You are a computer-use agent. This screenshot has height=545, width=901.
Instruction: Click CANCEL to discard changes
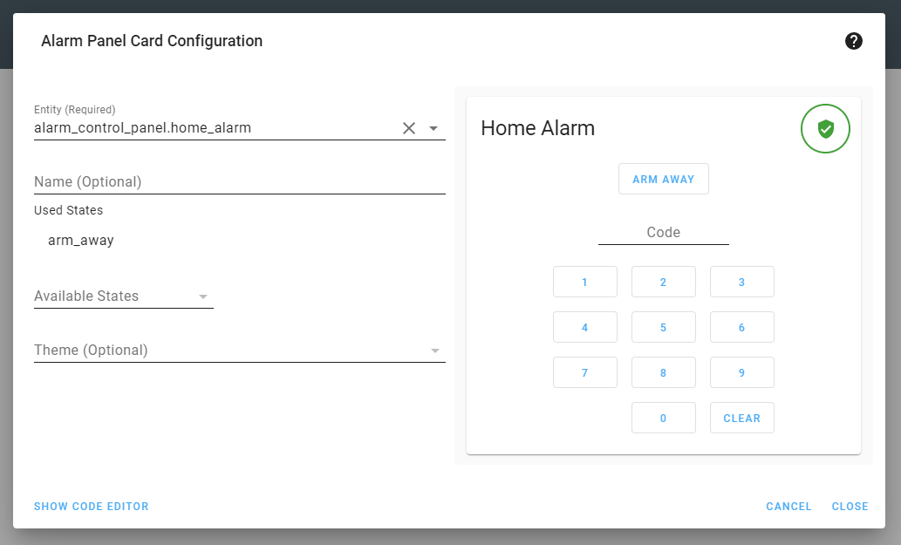[788, 506]
